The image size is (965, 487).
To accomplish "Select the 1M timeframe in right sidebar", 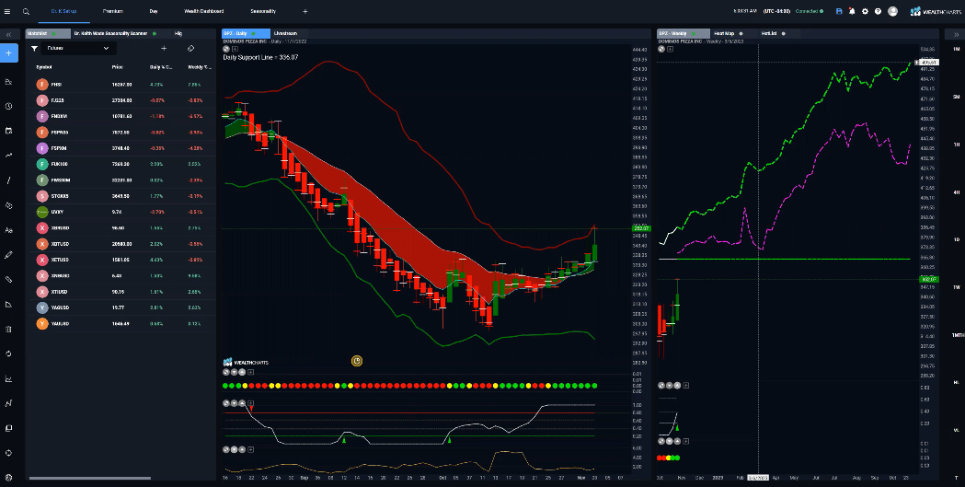I will tap(956, 49).
